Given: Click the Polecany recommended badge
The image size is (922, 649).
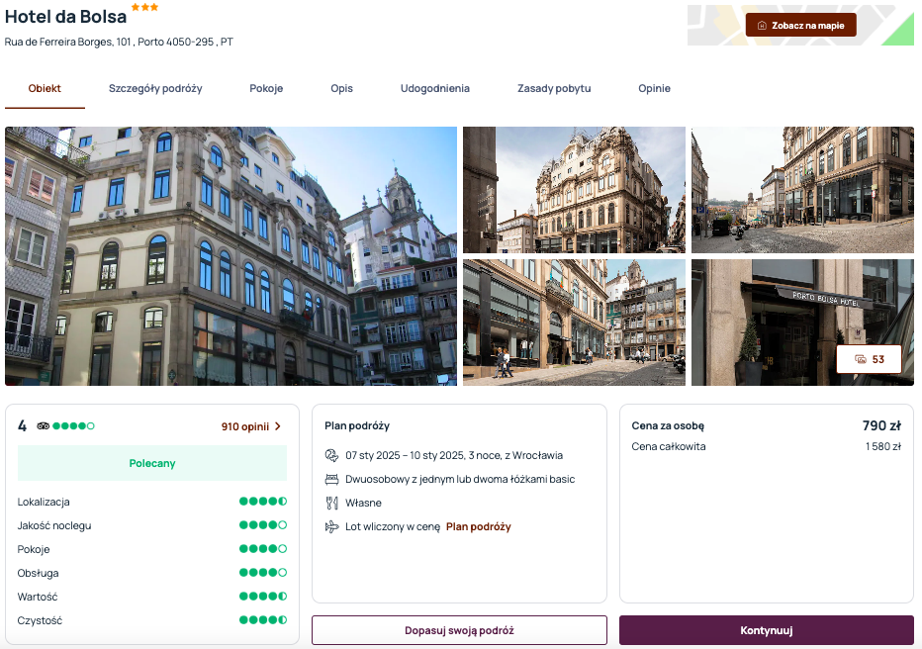Looking at the screenshot, I should coord(152,463).
